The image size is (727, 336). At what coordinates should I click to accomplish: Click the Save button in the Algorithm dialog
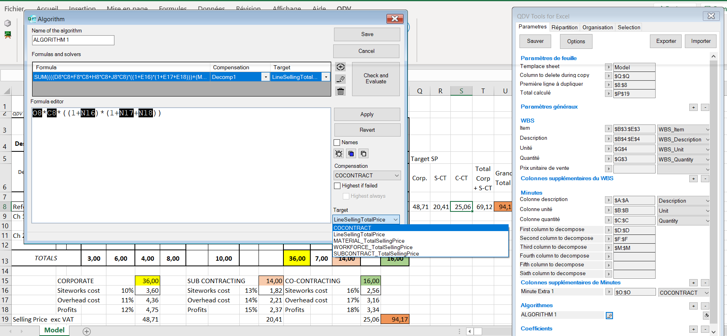tap(367, 34)
